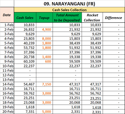This screenshot has width=125, height=114.
Task: Click the '18-Feb' date cell
Action: pos(7,102)
